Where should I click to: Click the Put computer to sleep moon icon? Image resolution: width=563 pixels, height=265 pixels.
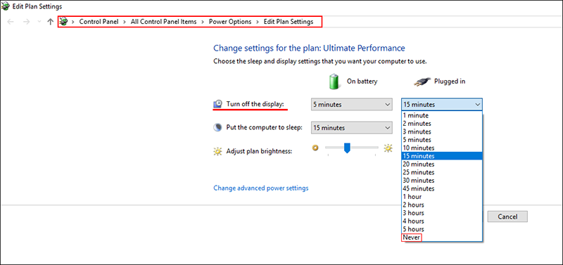(218, 128)
